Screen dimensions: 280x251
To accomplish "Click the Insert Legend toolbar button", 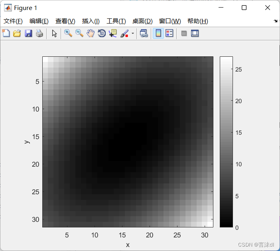I will click(169, 34).
